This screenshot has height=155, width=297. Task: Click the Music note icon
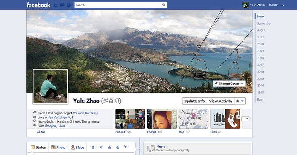(x=151, y=149)
